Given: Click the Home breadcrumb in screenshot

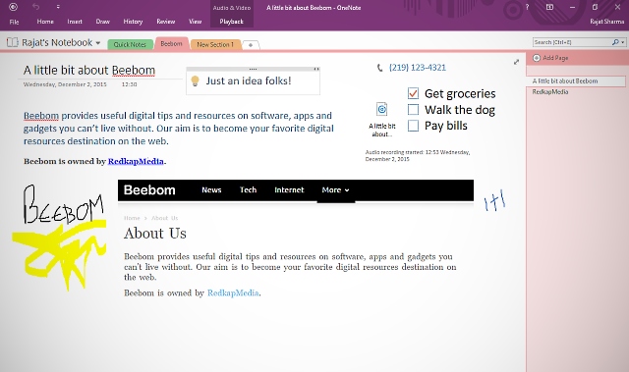Looking at the screenshot, I should (132, 218).
